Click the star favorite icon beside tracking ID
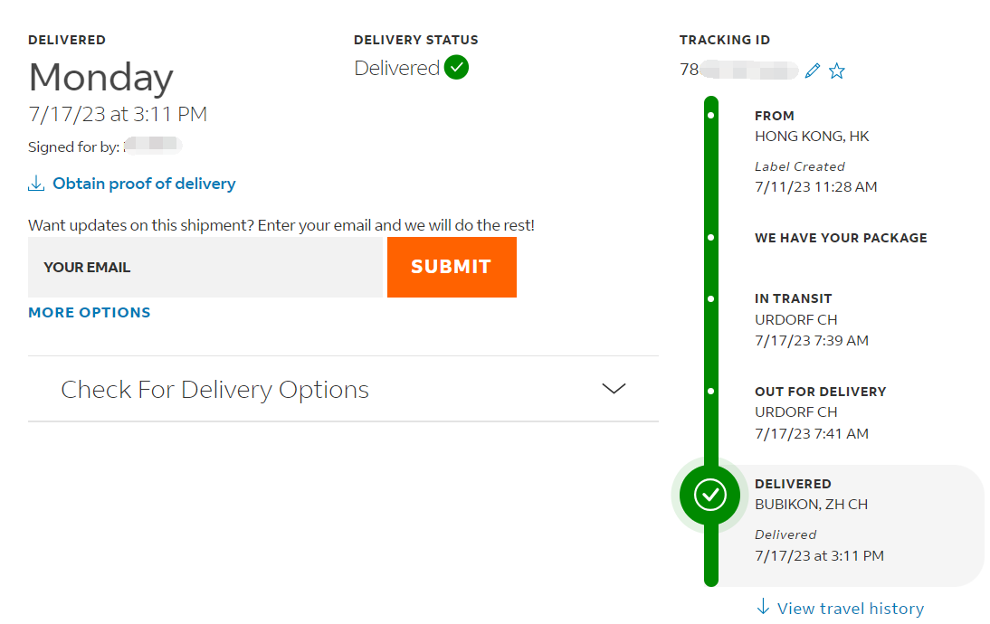The width and height of the screenshot is (990, 624). point(836,71)
